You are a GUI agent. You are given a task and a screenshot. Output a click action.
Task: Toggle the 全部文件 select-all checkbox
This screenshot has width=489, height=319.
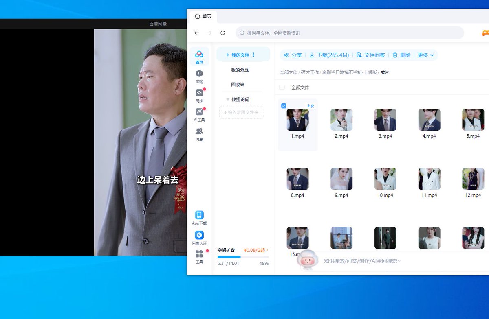point(282,87)
